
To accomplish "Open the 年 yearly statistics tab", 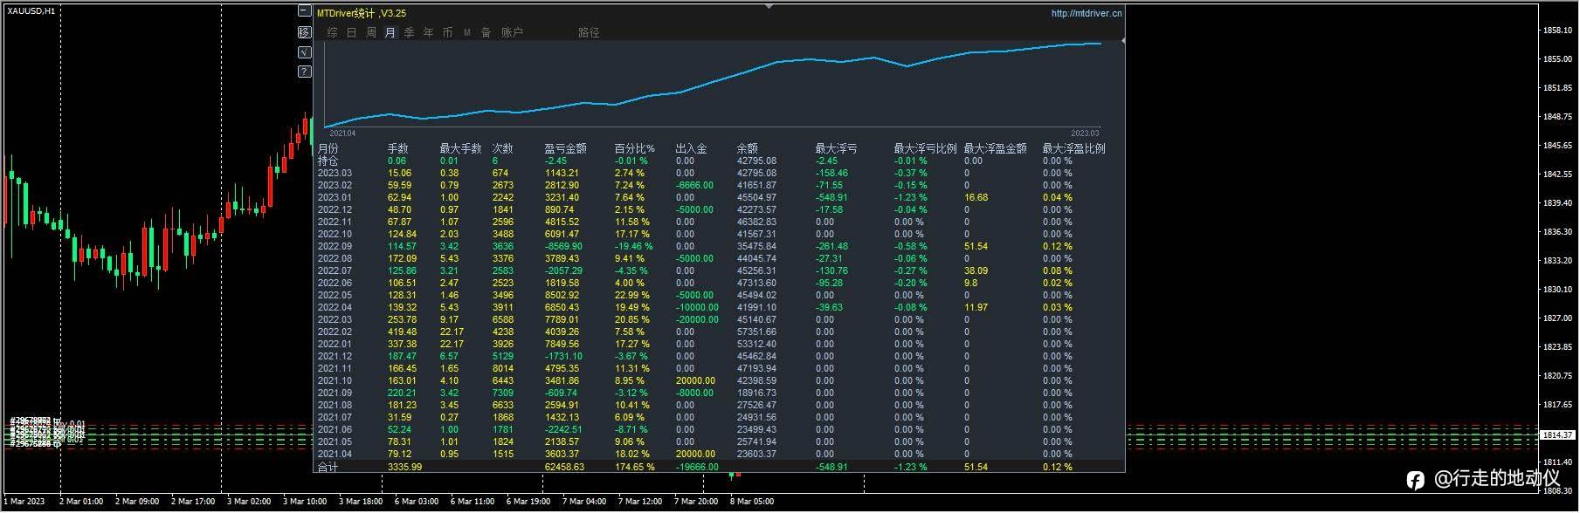I will pyautogui.click(x=428, y=32).
